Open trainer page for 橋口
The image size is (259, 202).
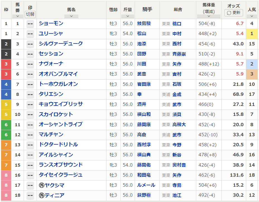tap(177, 24)
